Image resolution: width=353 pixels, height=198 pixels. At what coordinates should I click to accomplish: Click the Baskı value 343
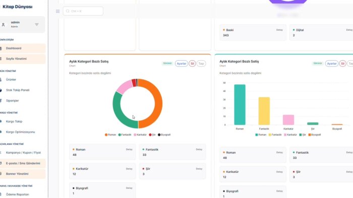(x=226, y=35)
